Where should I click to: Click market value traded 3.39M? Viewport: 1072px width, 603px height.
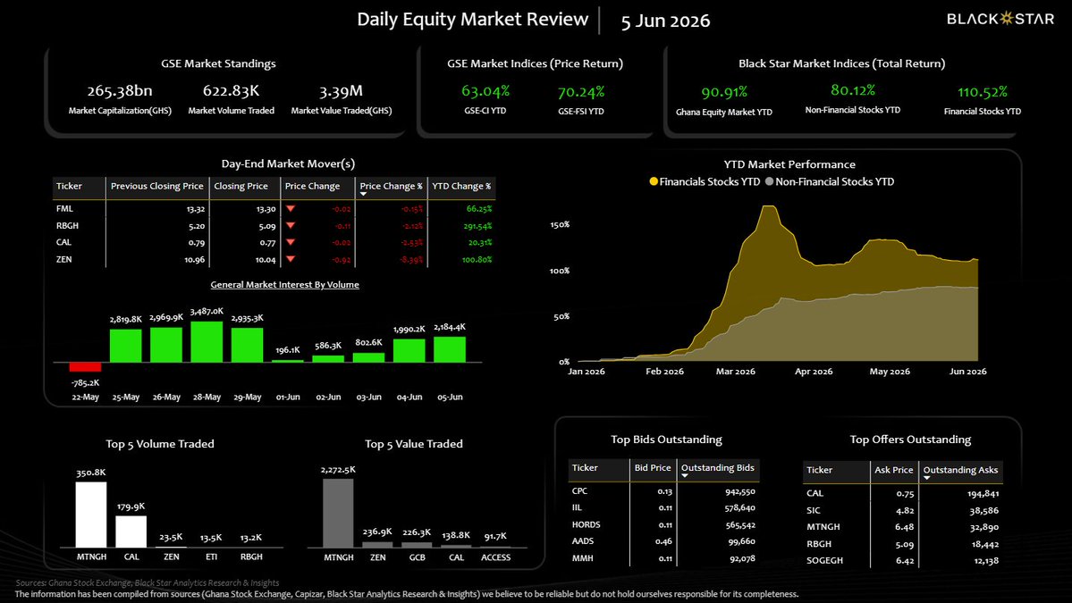point(342,91)
